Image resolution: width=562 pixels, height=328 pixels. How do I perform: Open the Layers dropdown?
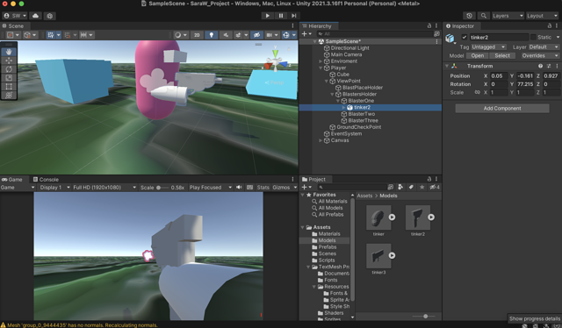point(508,16)
